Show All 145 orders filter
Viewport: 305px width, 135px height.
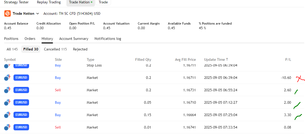point(12,49)
